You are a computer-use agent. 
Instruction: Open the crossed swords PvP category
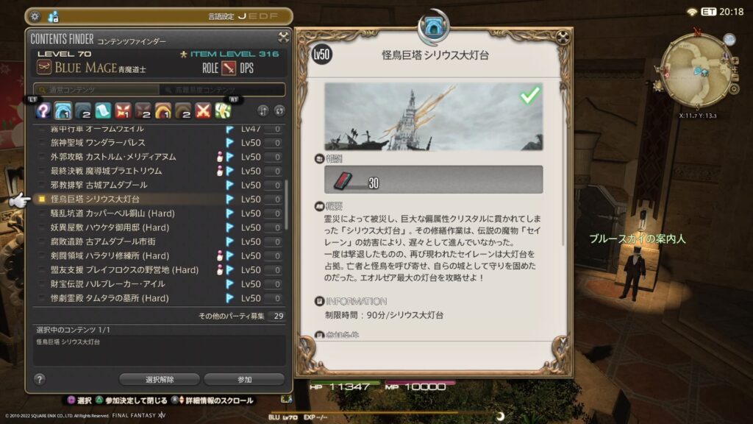tap(203, 111)
